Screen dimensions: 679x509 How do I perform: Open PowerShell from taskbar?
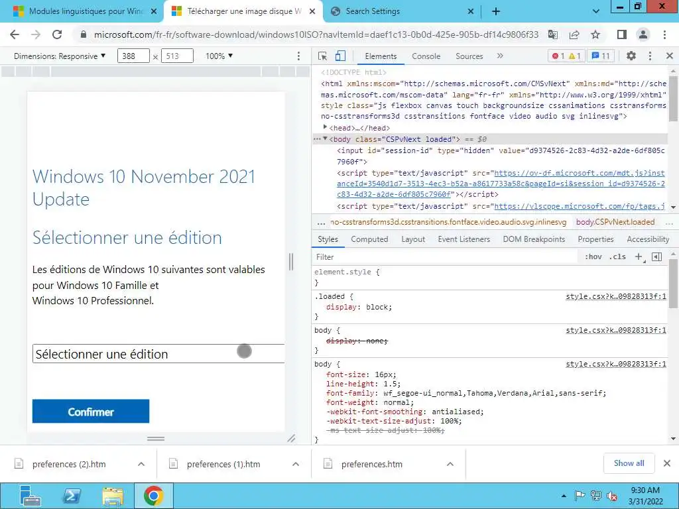click(72, 496)
